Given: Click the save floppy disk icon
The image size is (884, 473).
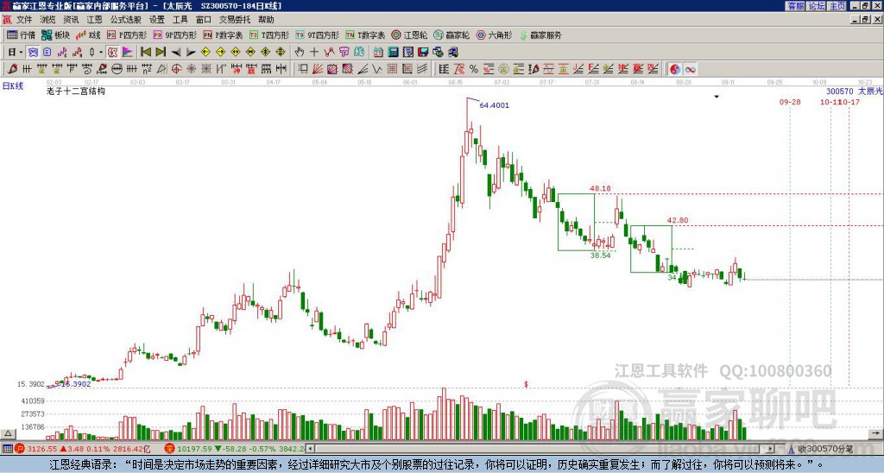Looking at the screenshot, I should 423,53.
